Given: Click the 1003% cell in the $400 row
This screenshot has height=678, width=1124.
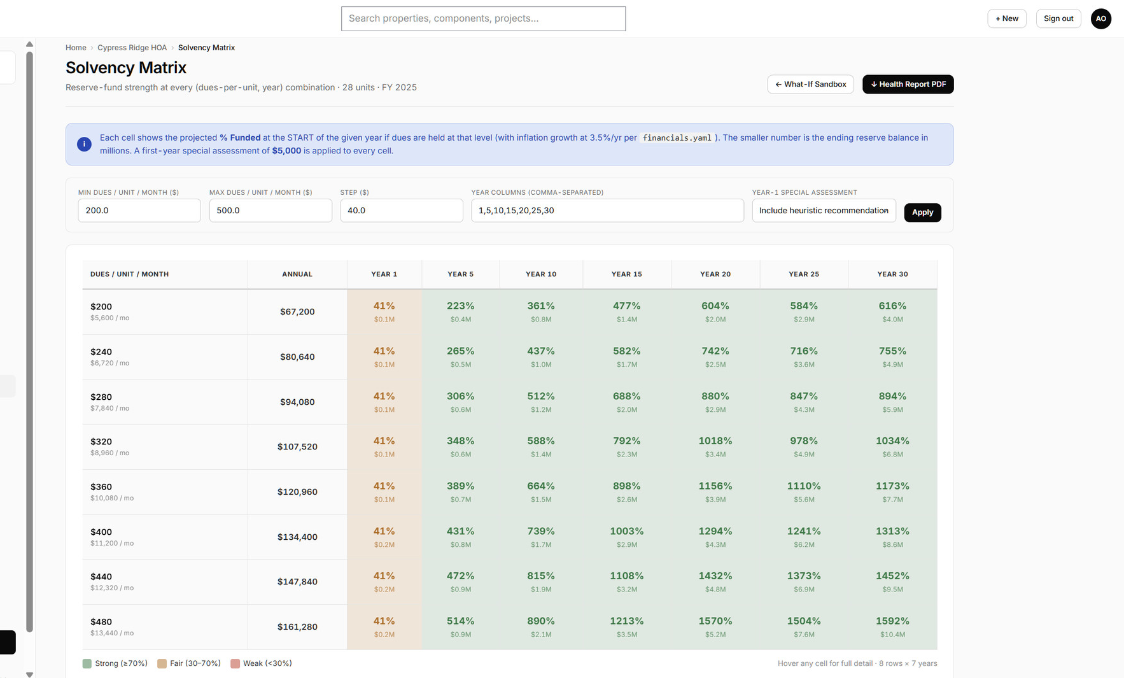Looking at the screenshot, I should (627, 537).
